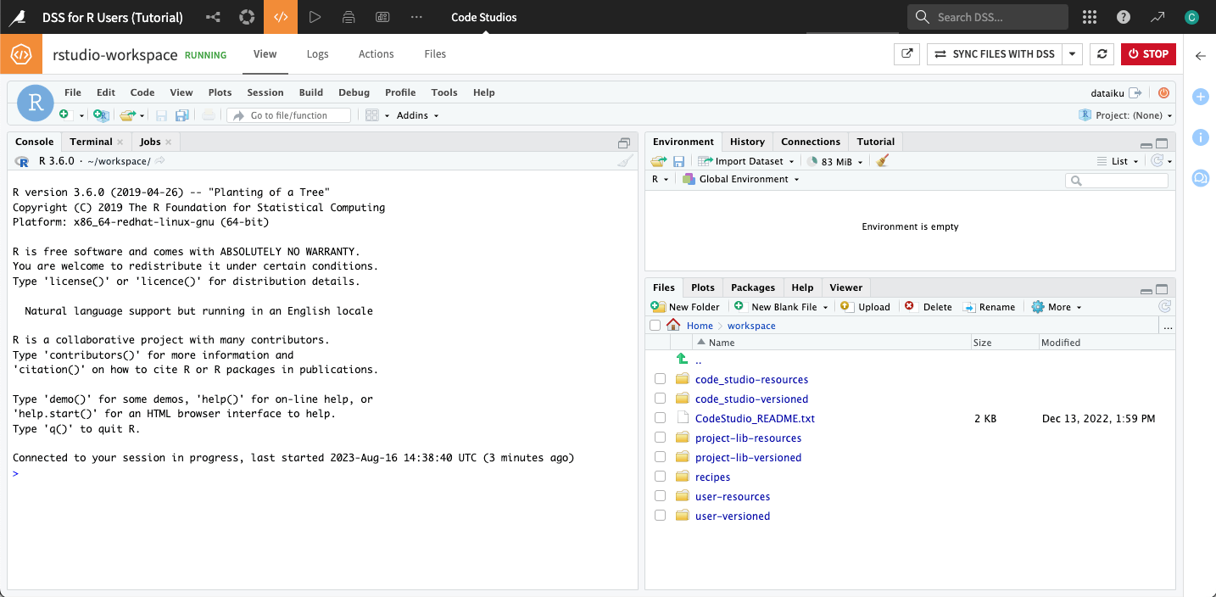Open the Flow icon in top bar
This screenshot has height=597, width=1216.
213,17
